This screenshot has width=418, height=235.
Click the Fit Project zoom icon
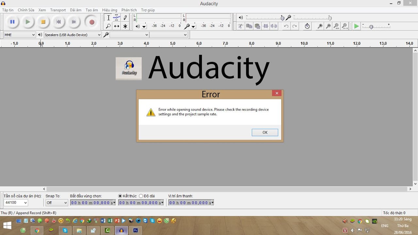345,26
